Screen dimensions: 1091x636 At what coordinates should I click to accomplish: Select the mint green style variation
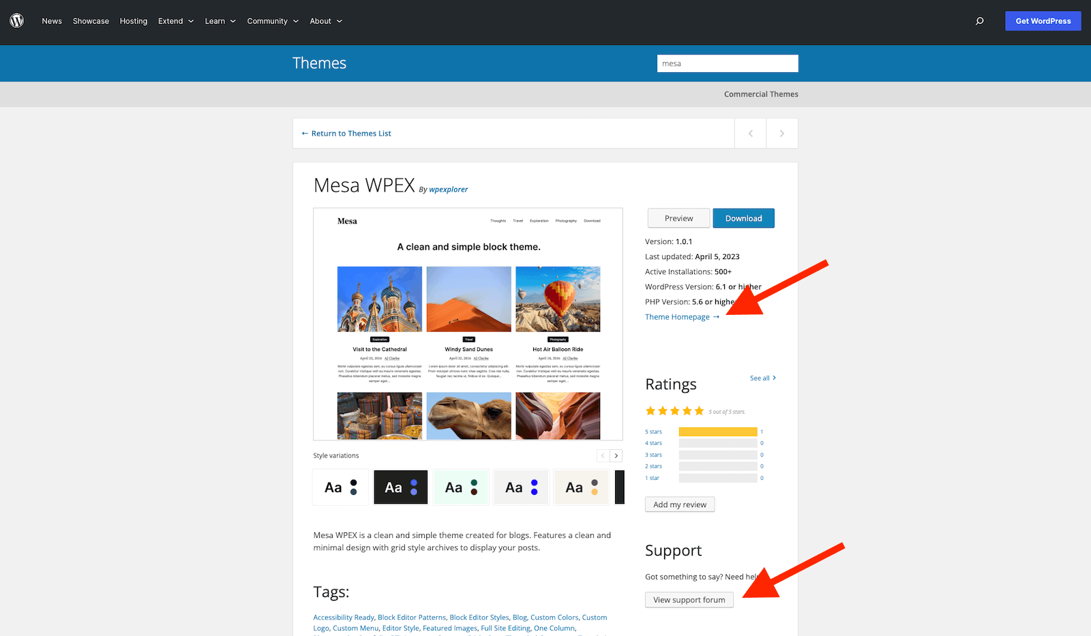coord(461,487)
